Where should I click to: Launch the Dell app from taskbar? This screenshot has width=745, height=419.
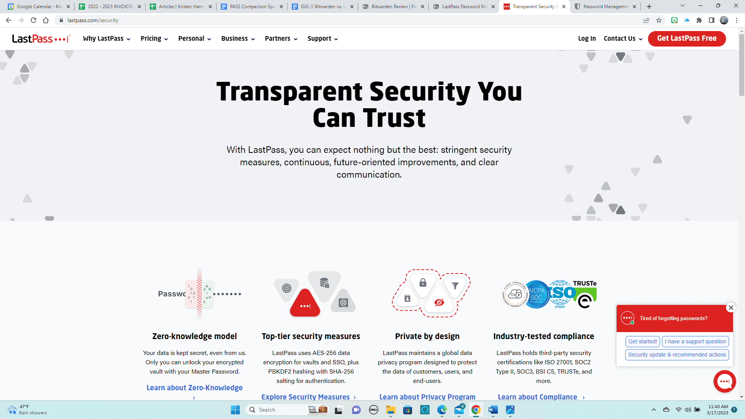tap(373, 410)
